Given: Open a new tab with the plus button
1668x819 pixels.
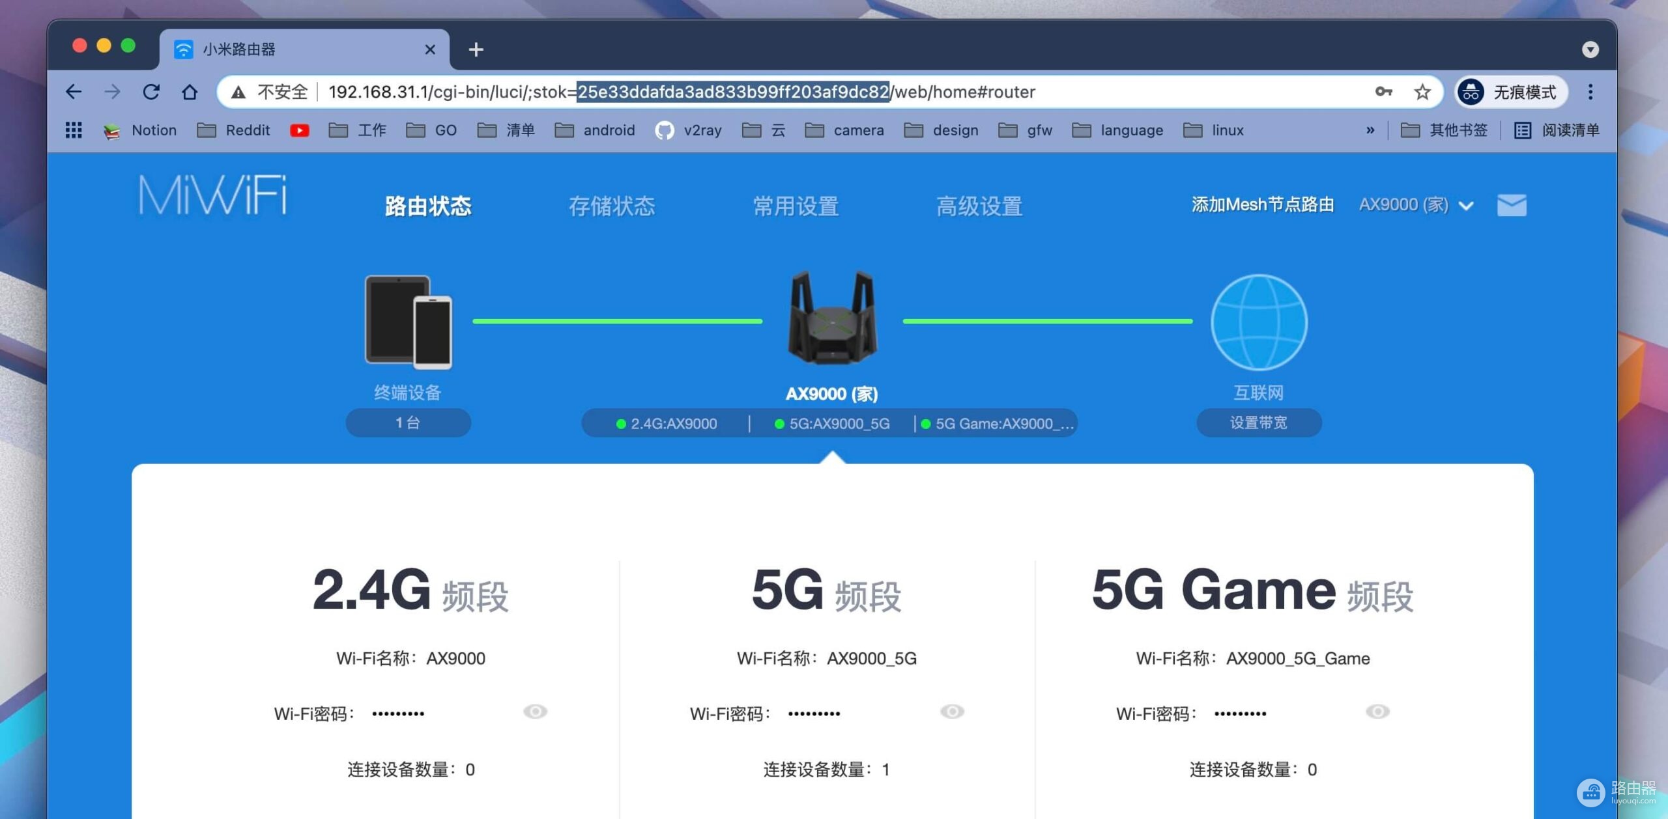Looking at the screenshot, I should tap(476, 49).
